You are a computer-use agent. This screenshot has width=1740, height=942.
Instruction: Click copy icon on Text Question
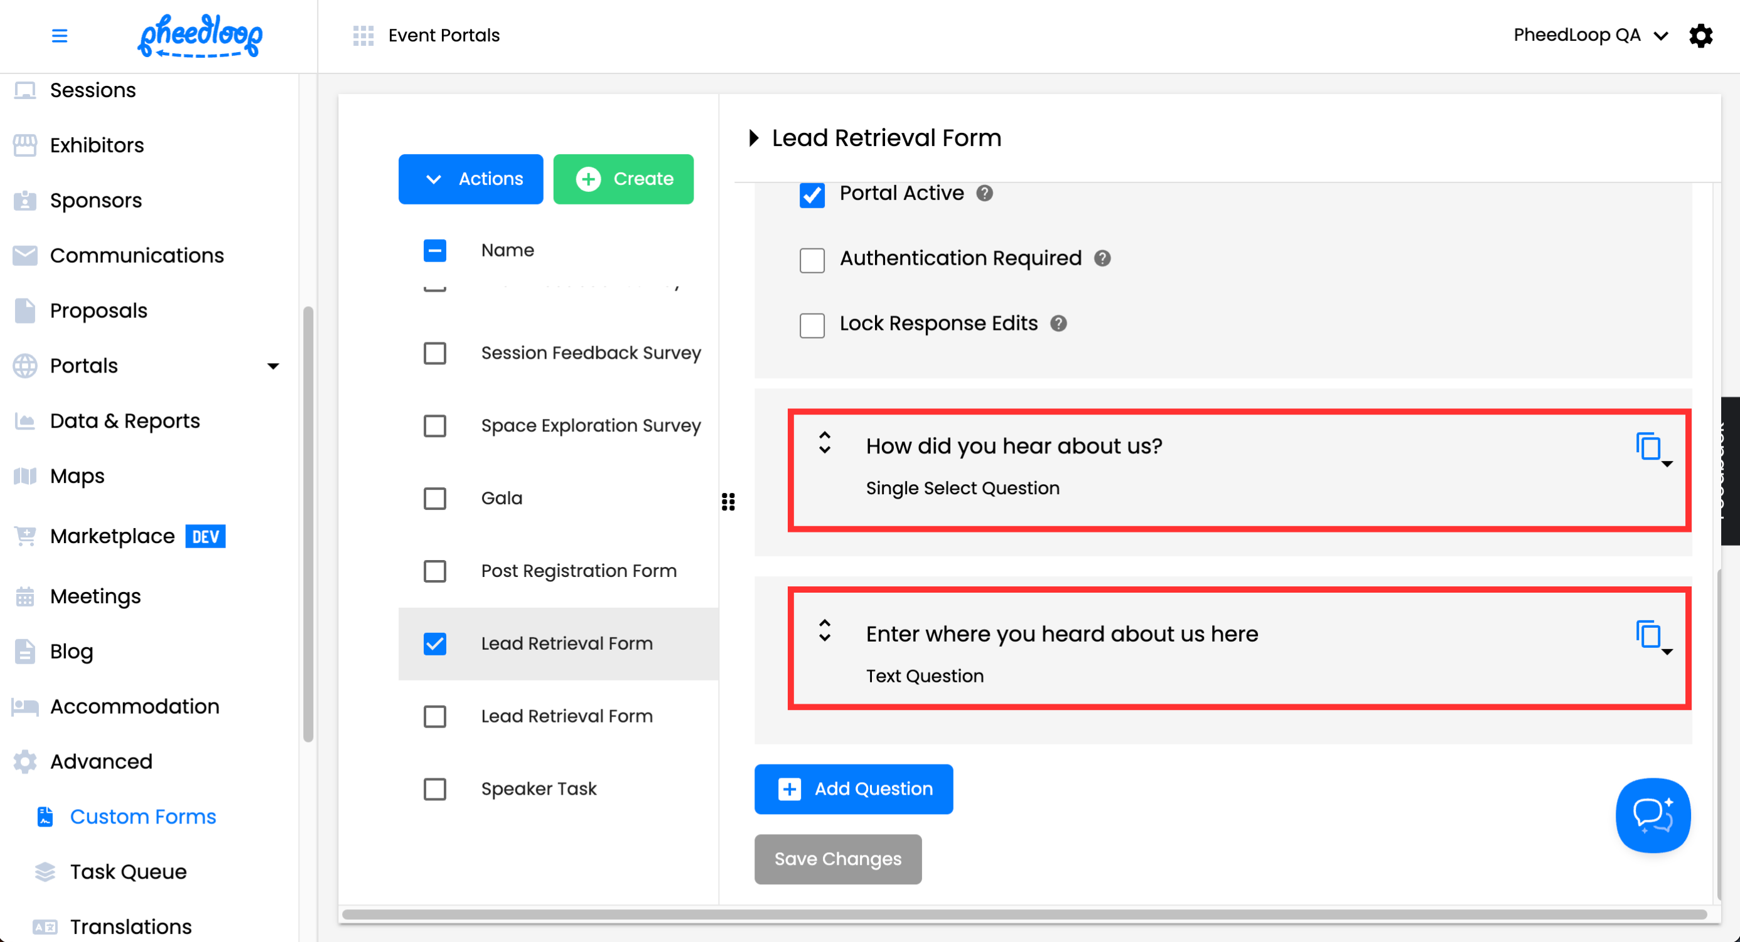[1648, 634]
